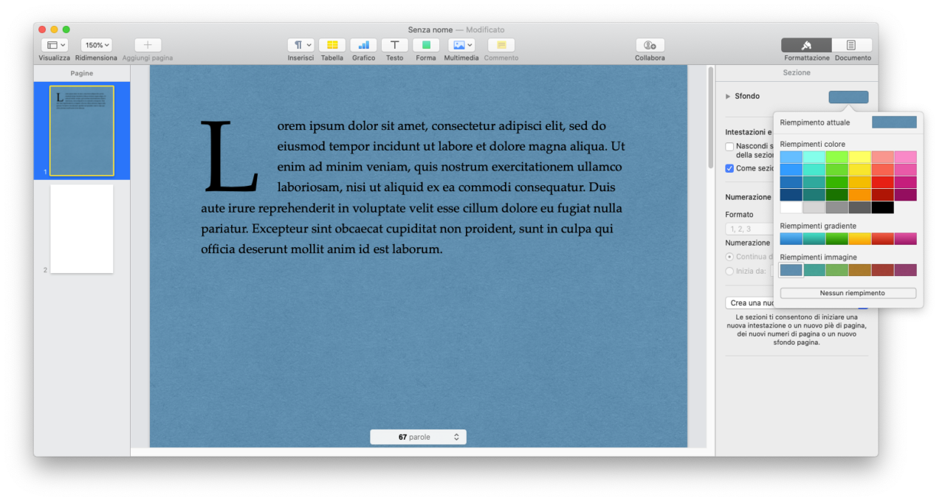945x501 pixels.
Task: Click the Riempimento attuale current fill swatch
Action: [894, 122]
